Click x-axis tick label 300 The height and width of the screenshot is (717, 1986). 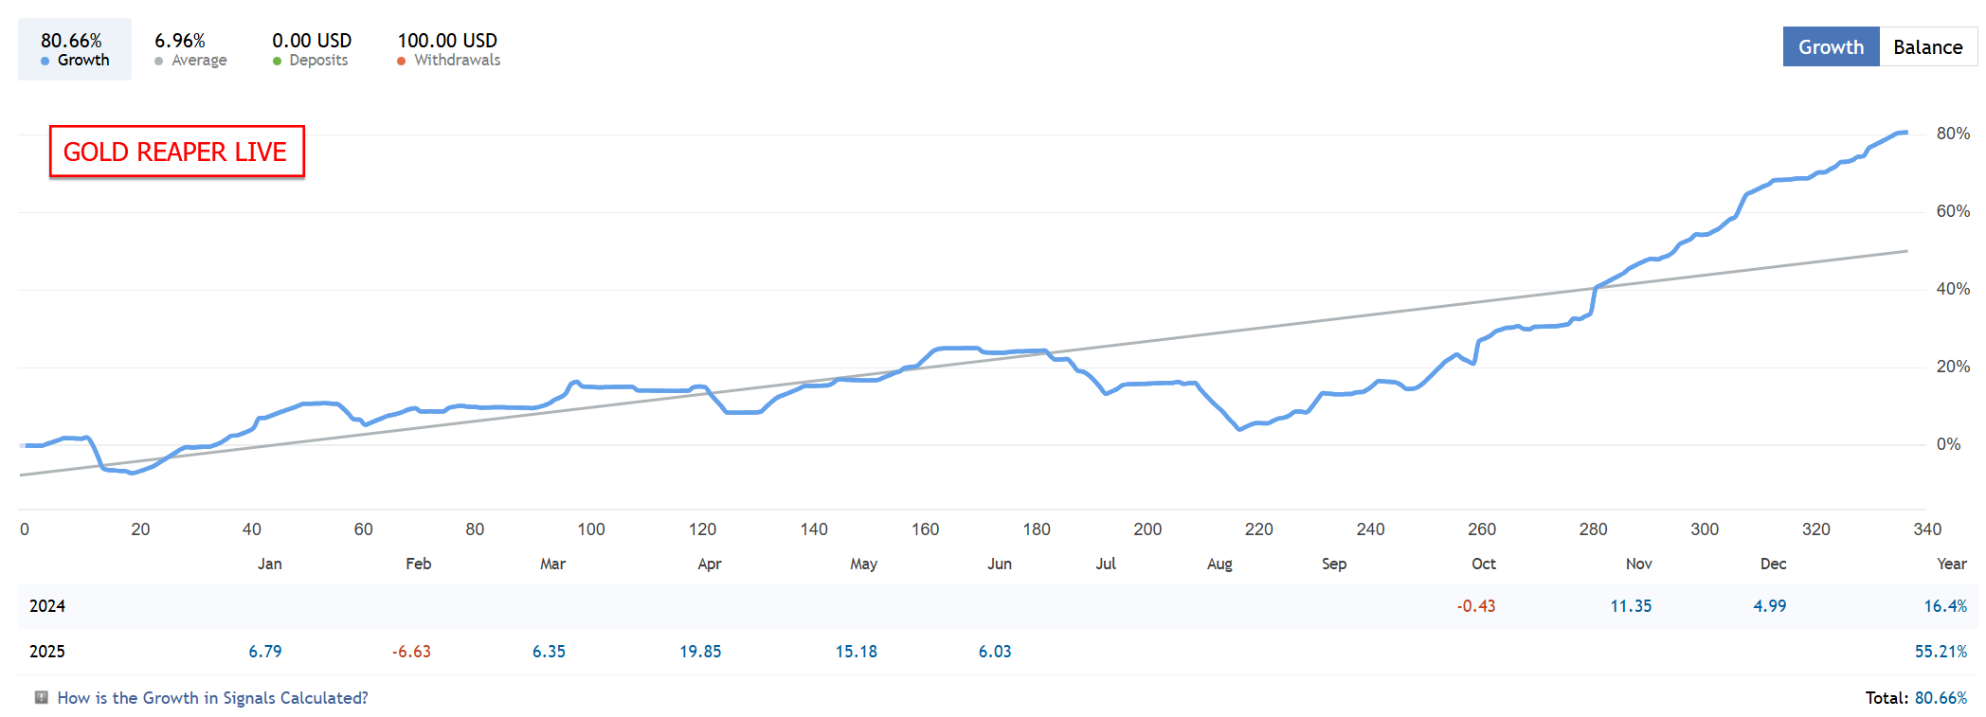coord(1705,529)
